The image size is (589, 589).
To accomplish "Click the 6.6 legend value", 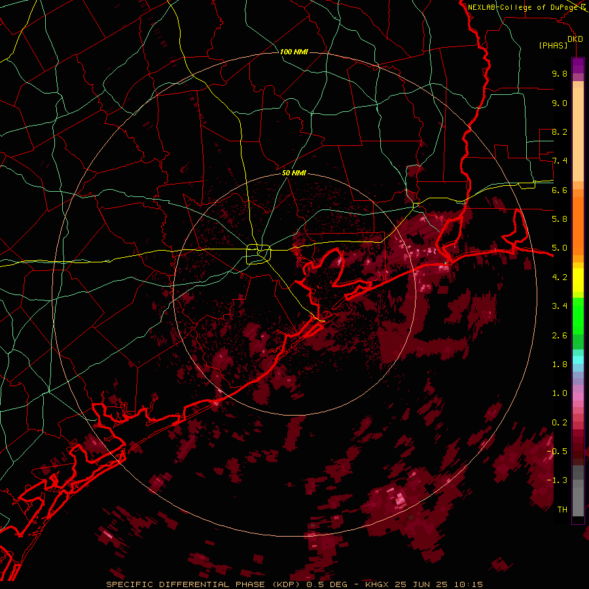I will tap(560, 190).
